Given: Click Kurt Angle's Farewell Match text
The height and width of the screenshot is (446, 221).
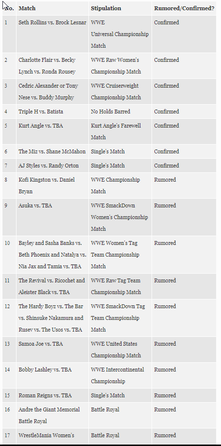Looking at the screenshot, I should pyautogui.click(x=116, y=131).
